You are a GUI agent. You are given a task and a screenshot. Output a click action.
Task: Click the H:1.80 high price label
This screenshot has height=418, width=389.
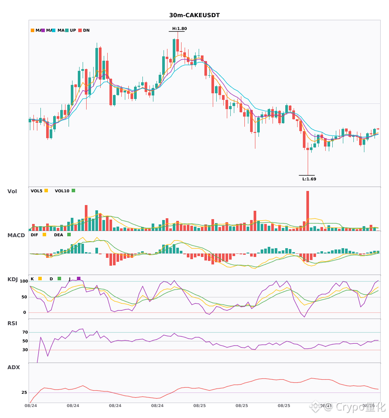[x=179, y=29]
